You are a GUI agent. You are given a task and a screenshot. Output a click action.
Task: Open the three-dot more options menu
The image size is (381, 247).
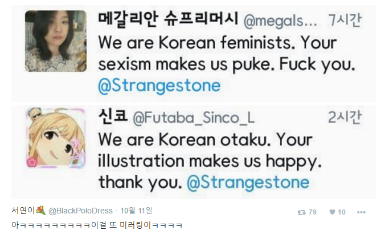click(x=361, y=212)
